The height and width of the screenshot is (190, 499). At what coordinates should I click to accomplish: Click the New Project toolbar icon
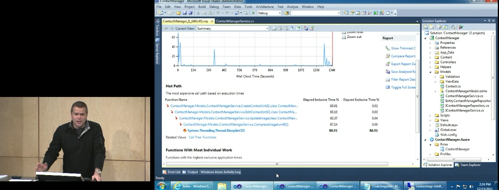tap(161, 13)
